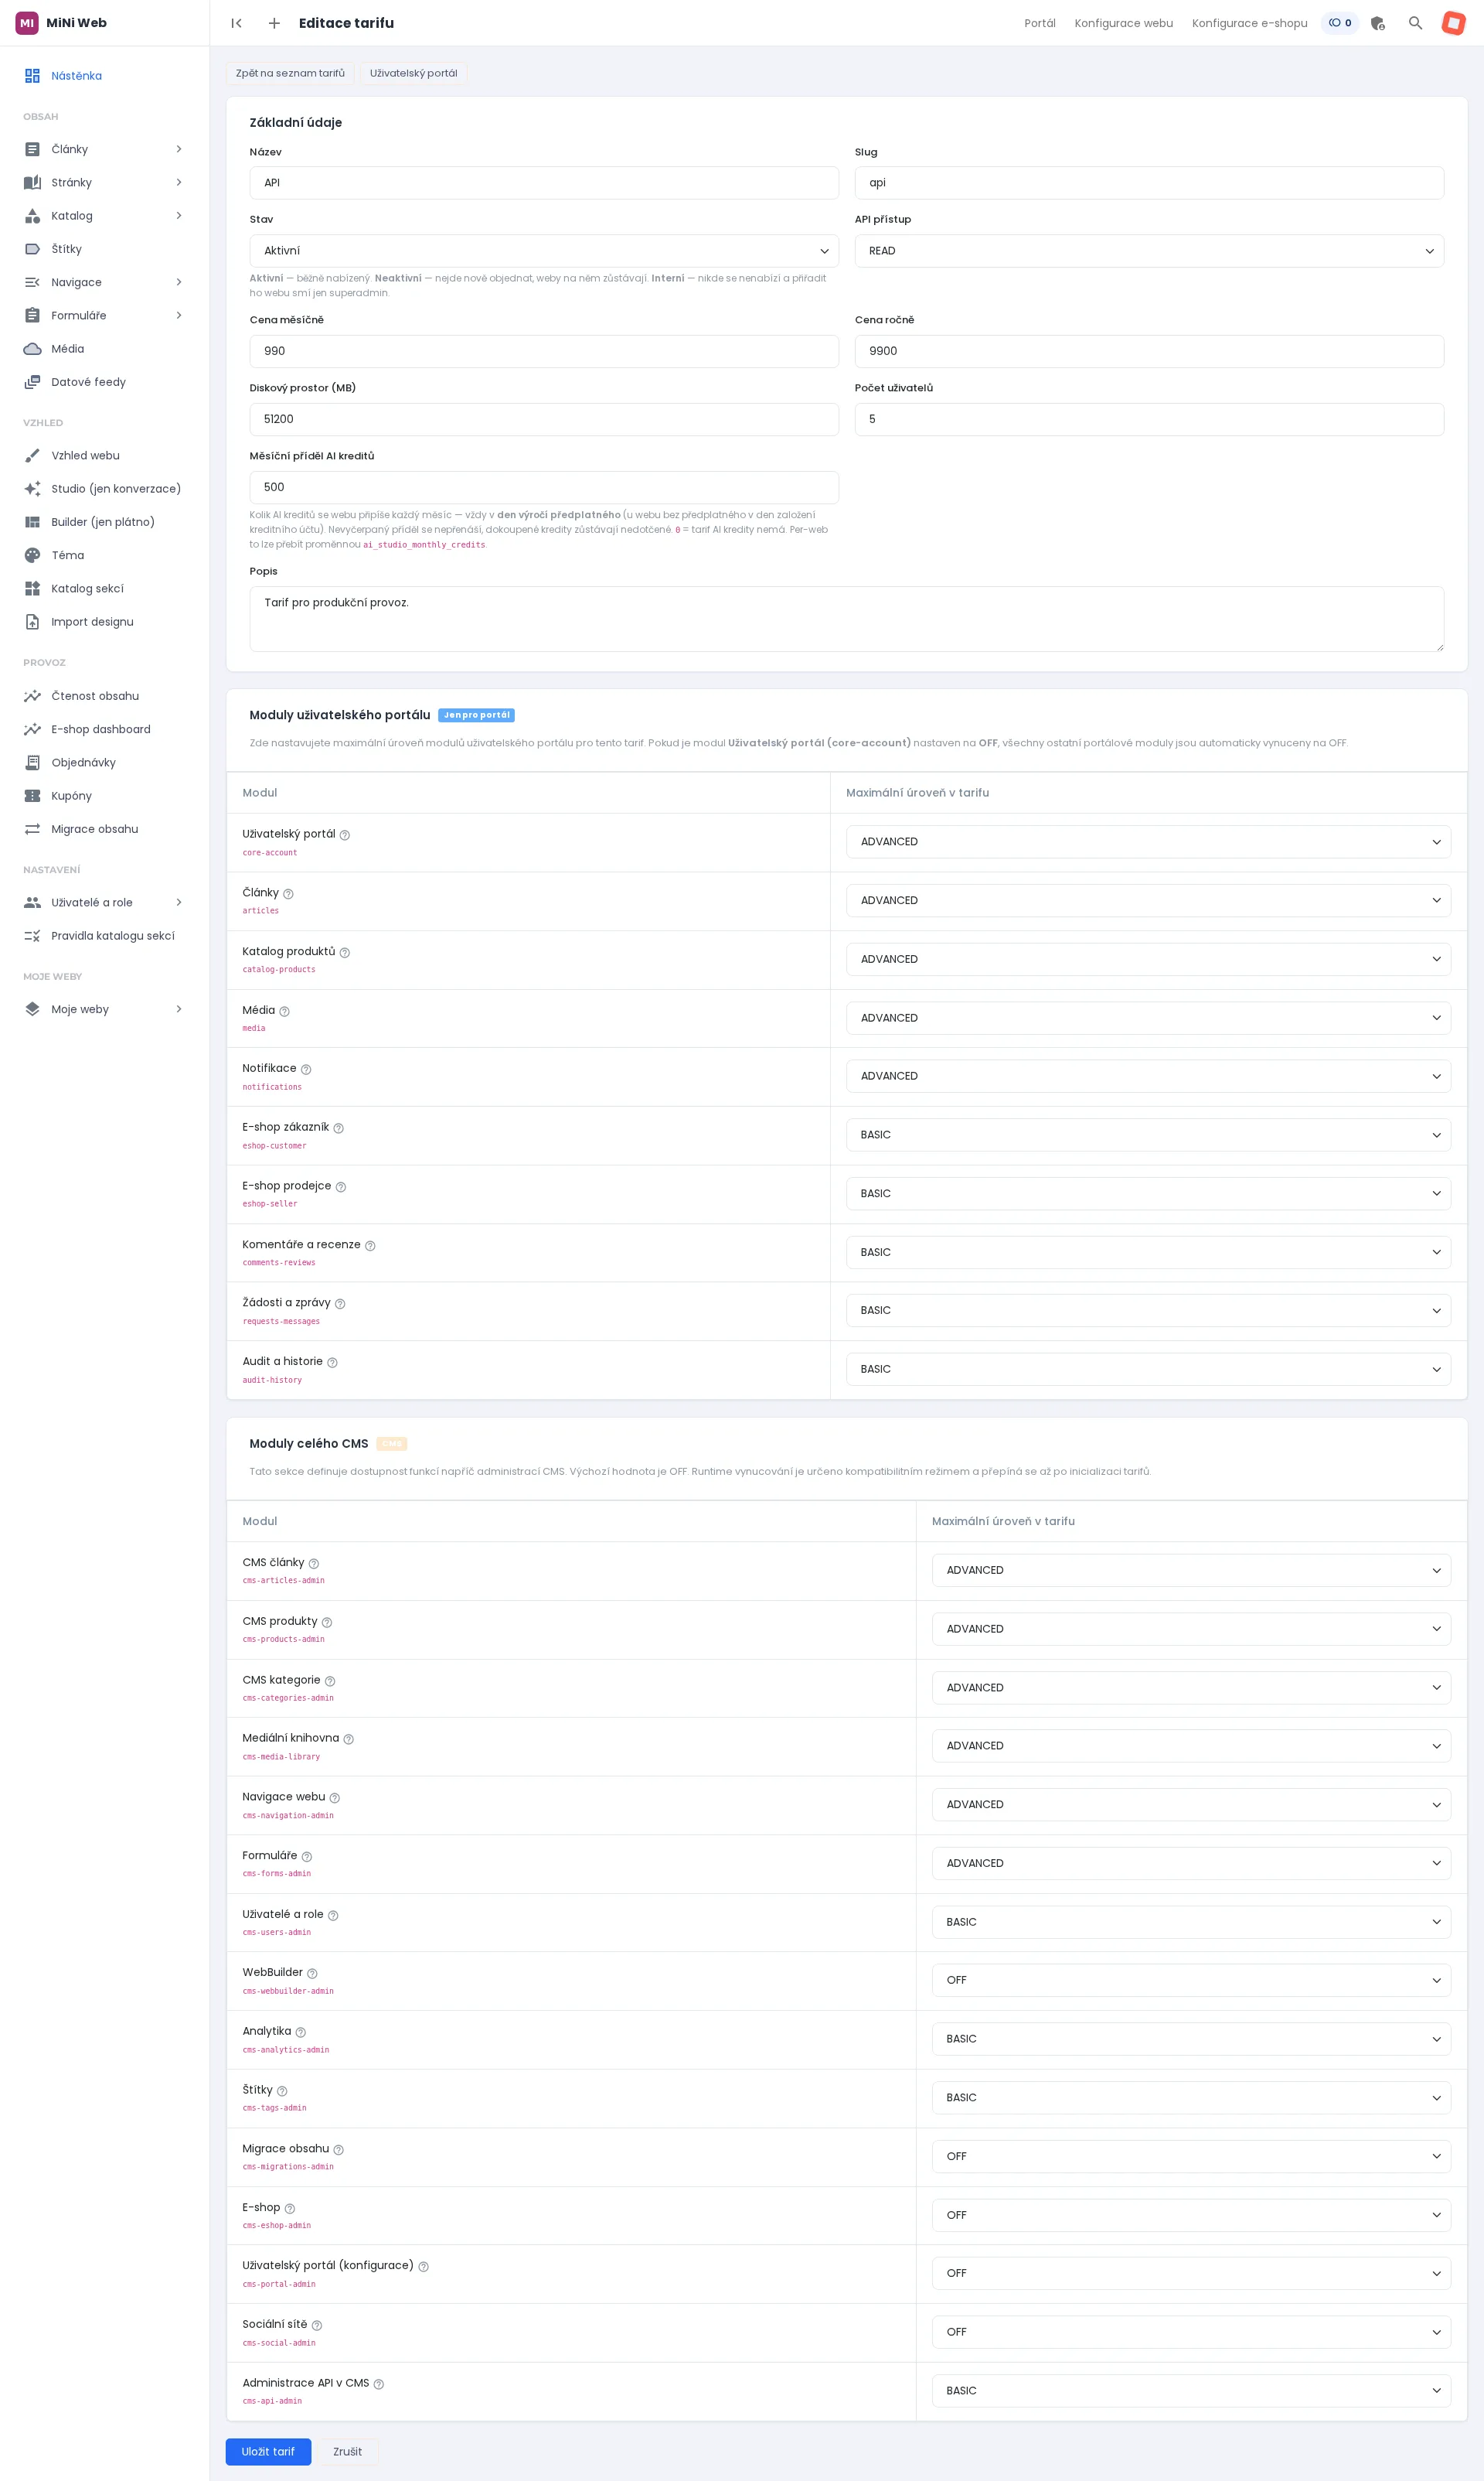Open the API přístup READ dropdown
This screenshot has height=2481, width=1484.
point(1149,251)
